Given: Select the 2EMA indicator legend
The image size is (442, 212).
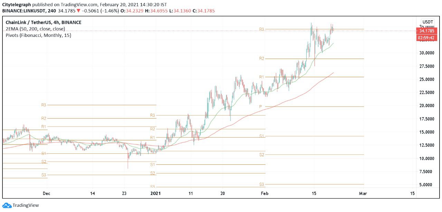Looking at the screenshot, I should [35, 29].
